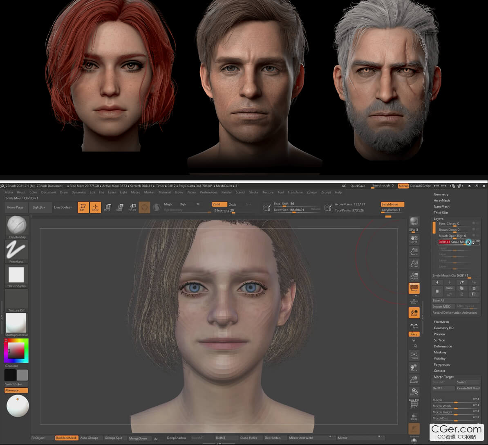Viewport: 488px width, 445px height.
Task: Open the ClayBuildup brush picker
Action: 17,227
